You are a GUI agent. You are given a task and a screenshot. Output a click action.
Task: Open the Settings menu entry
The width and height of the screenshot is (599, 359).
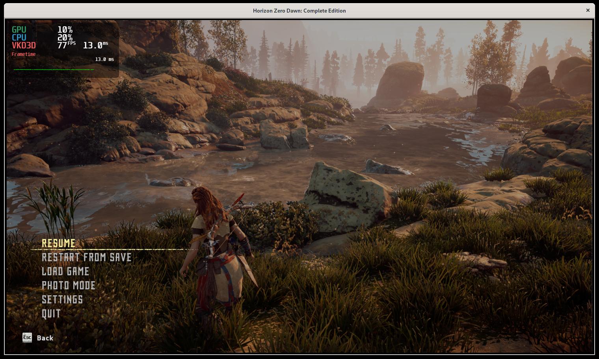62,300
